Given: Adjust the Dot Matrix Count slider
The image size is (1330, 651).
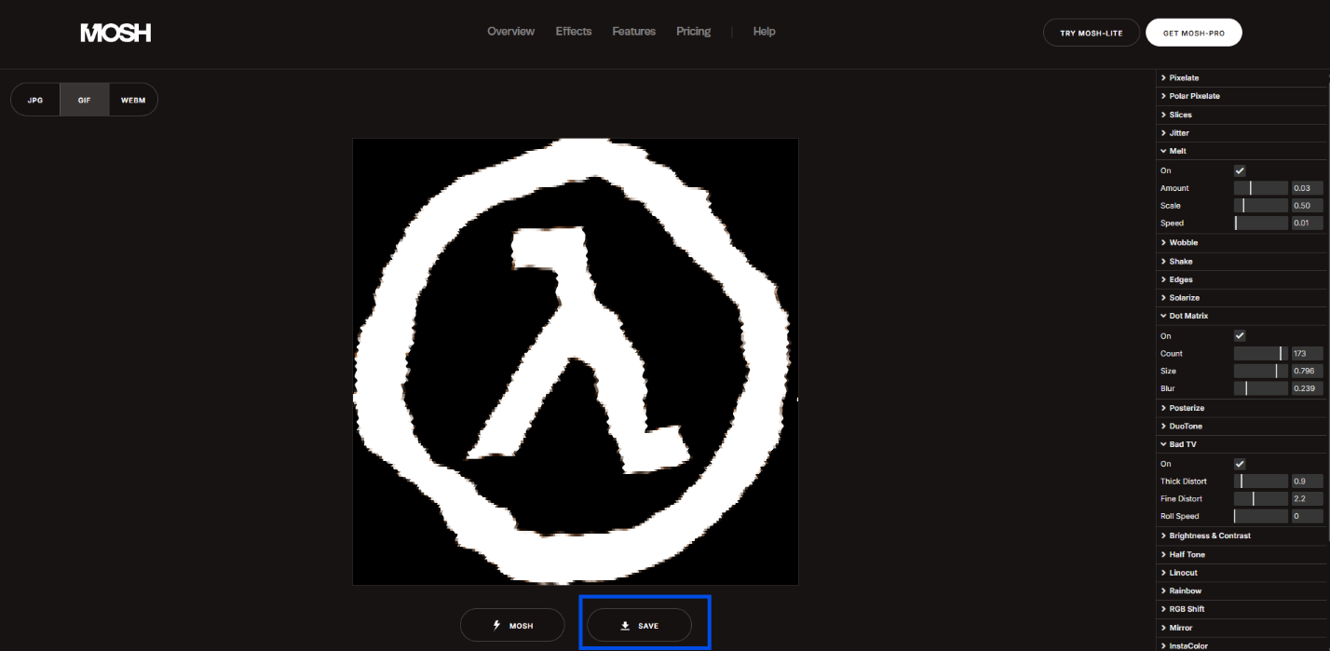Looking at the screenshot, I should (1261, 354).
